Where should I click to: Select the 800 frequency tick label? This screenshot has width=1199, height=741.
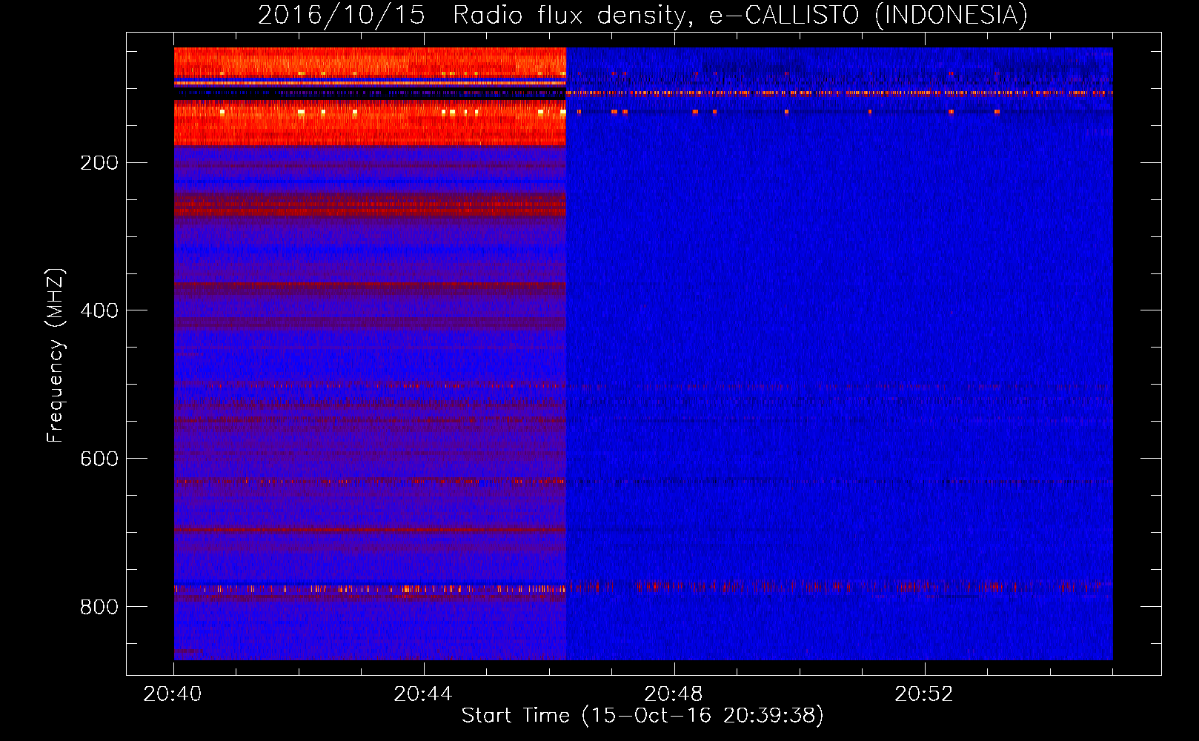coord(99,608)
